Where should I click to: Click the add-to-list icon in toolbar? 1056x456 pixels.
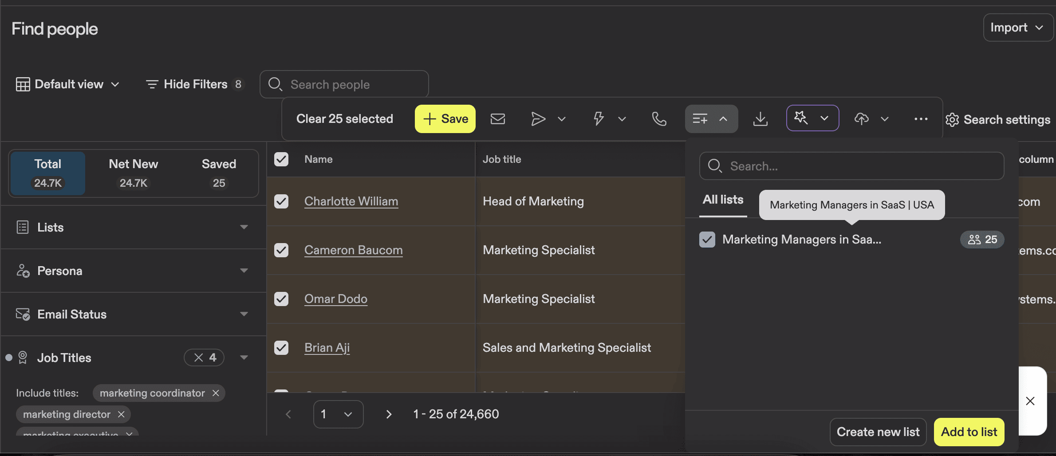[700, 119]
